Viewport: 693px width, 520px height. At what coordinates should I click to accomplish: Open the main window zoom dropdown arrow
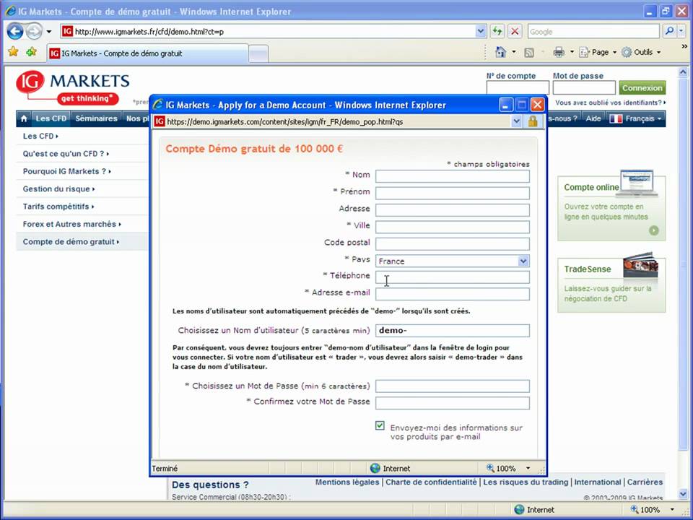(672, 509)
